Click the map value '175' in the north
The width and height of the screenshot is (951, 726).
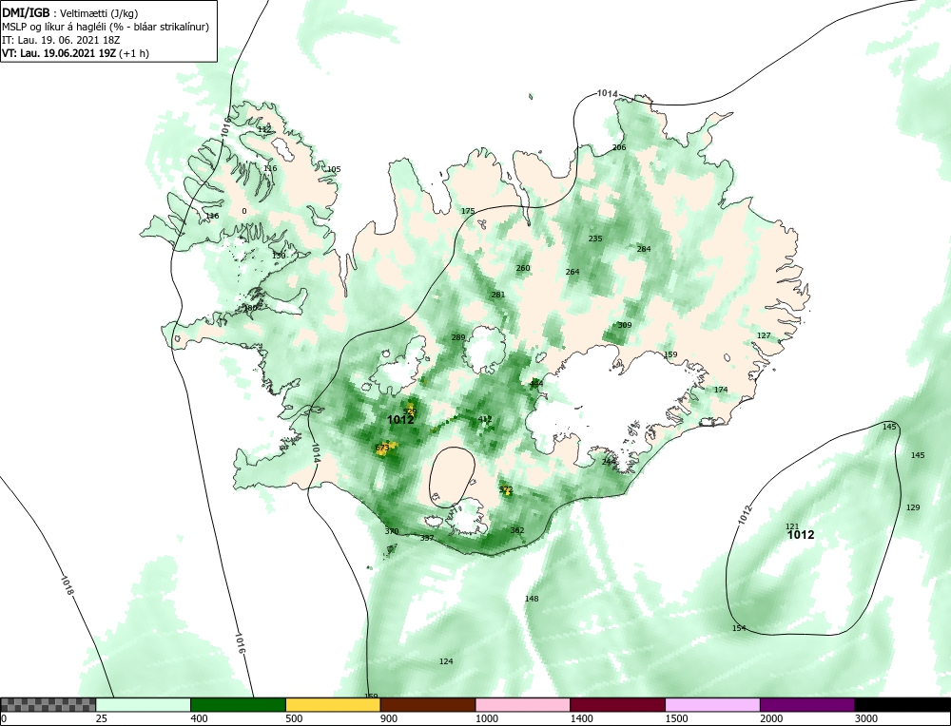tap(468, 212)
